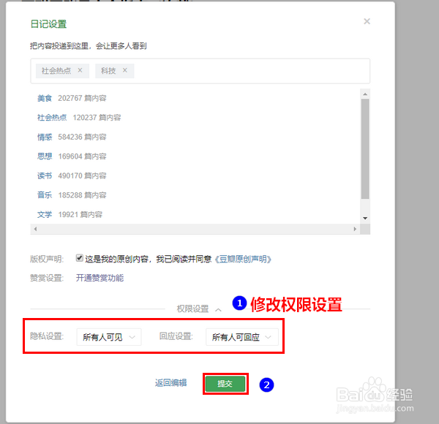Click the vertical scrollbar thumb of topic list
The image size is (439, 424).
click(365, 149)
